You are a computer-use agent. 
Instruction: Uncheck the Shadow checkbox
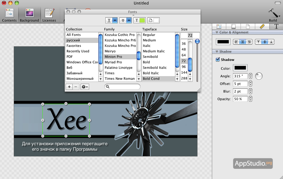(218, 60)
